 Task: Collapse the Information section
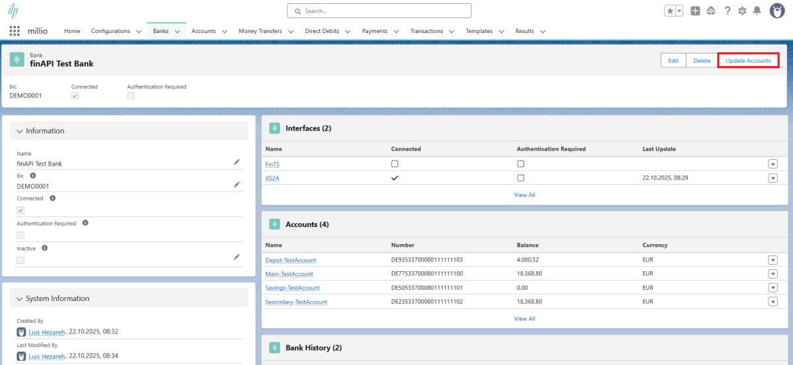pos(20,131)
